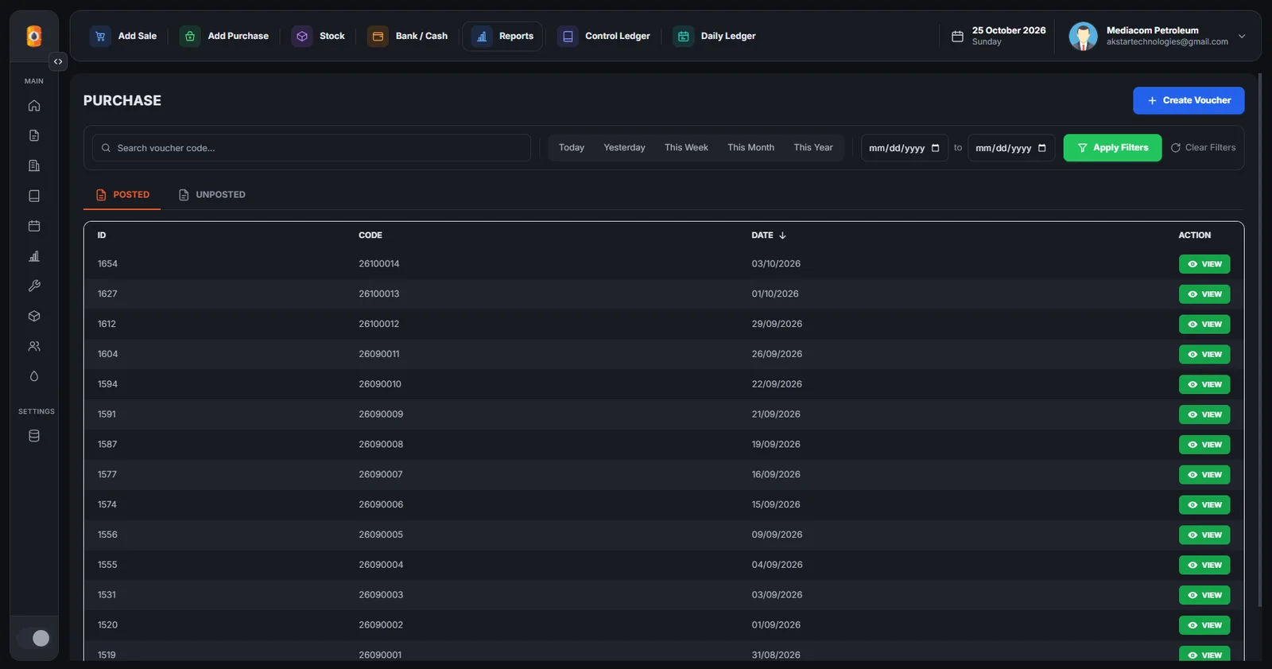Clear Filters on the purchase list
This screenshot has width=1272, height=669.
(1203, 148)
